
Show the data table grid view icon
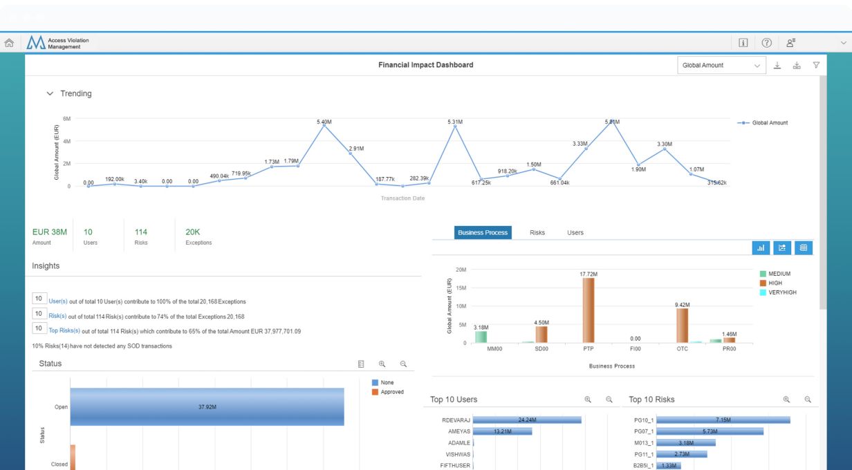(x=804, y=247)
